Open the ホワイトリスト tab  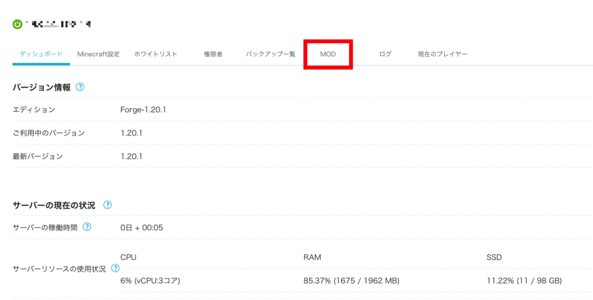click(x=156, y=54)
